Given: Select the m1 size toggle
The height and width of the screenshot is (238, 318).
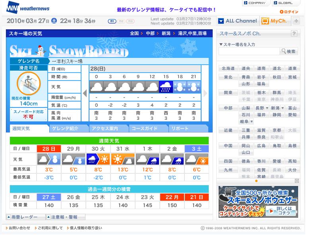Looking at the screenshot, I should coord(112,21).
